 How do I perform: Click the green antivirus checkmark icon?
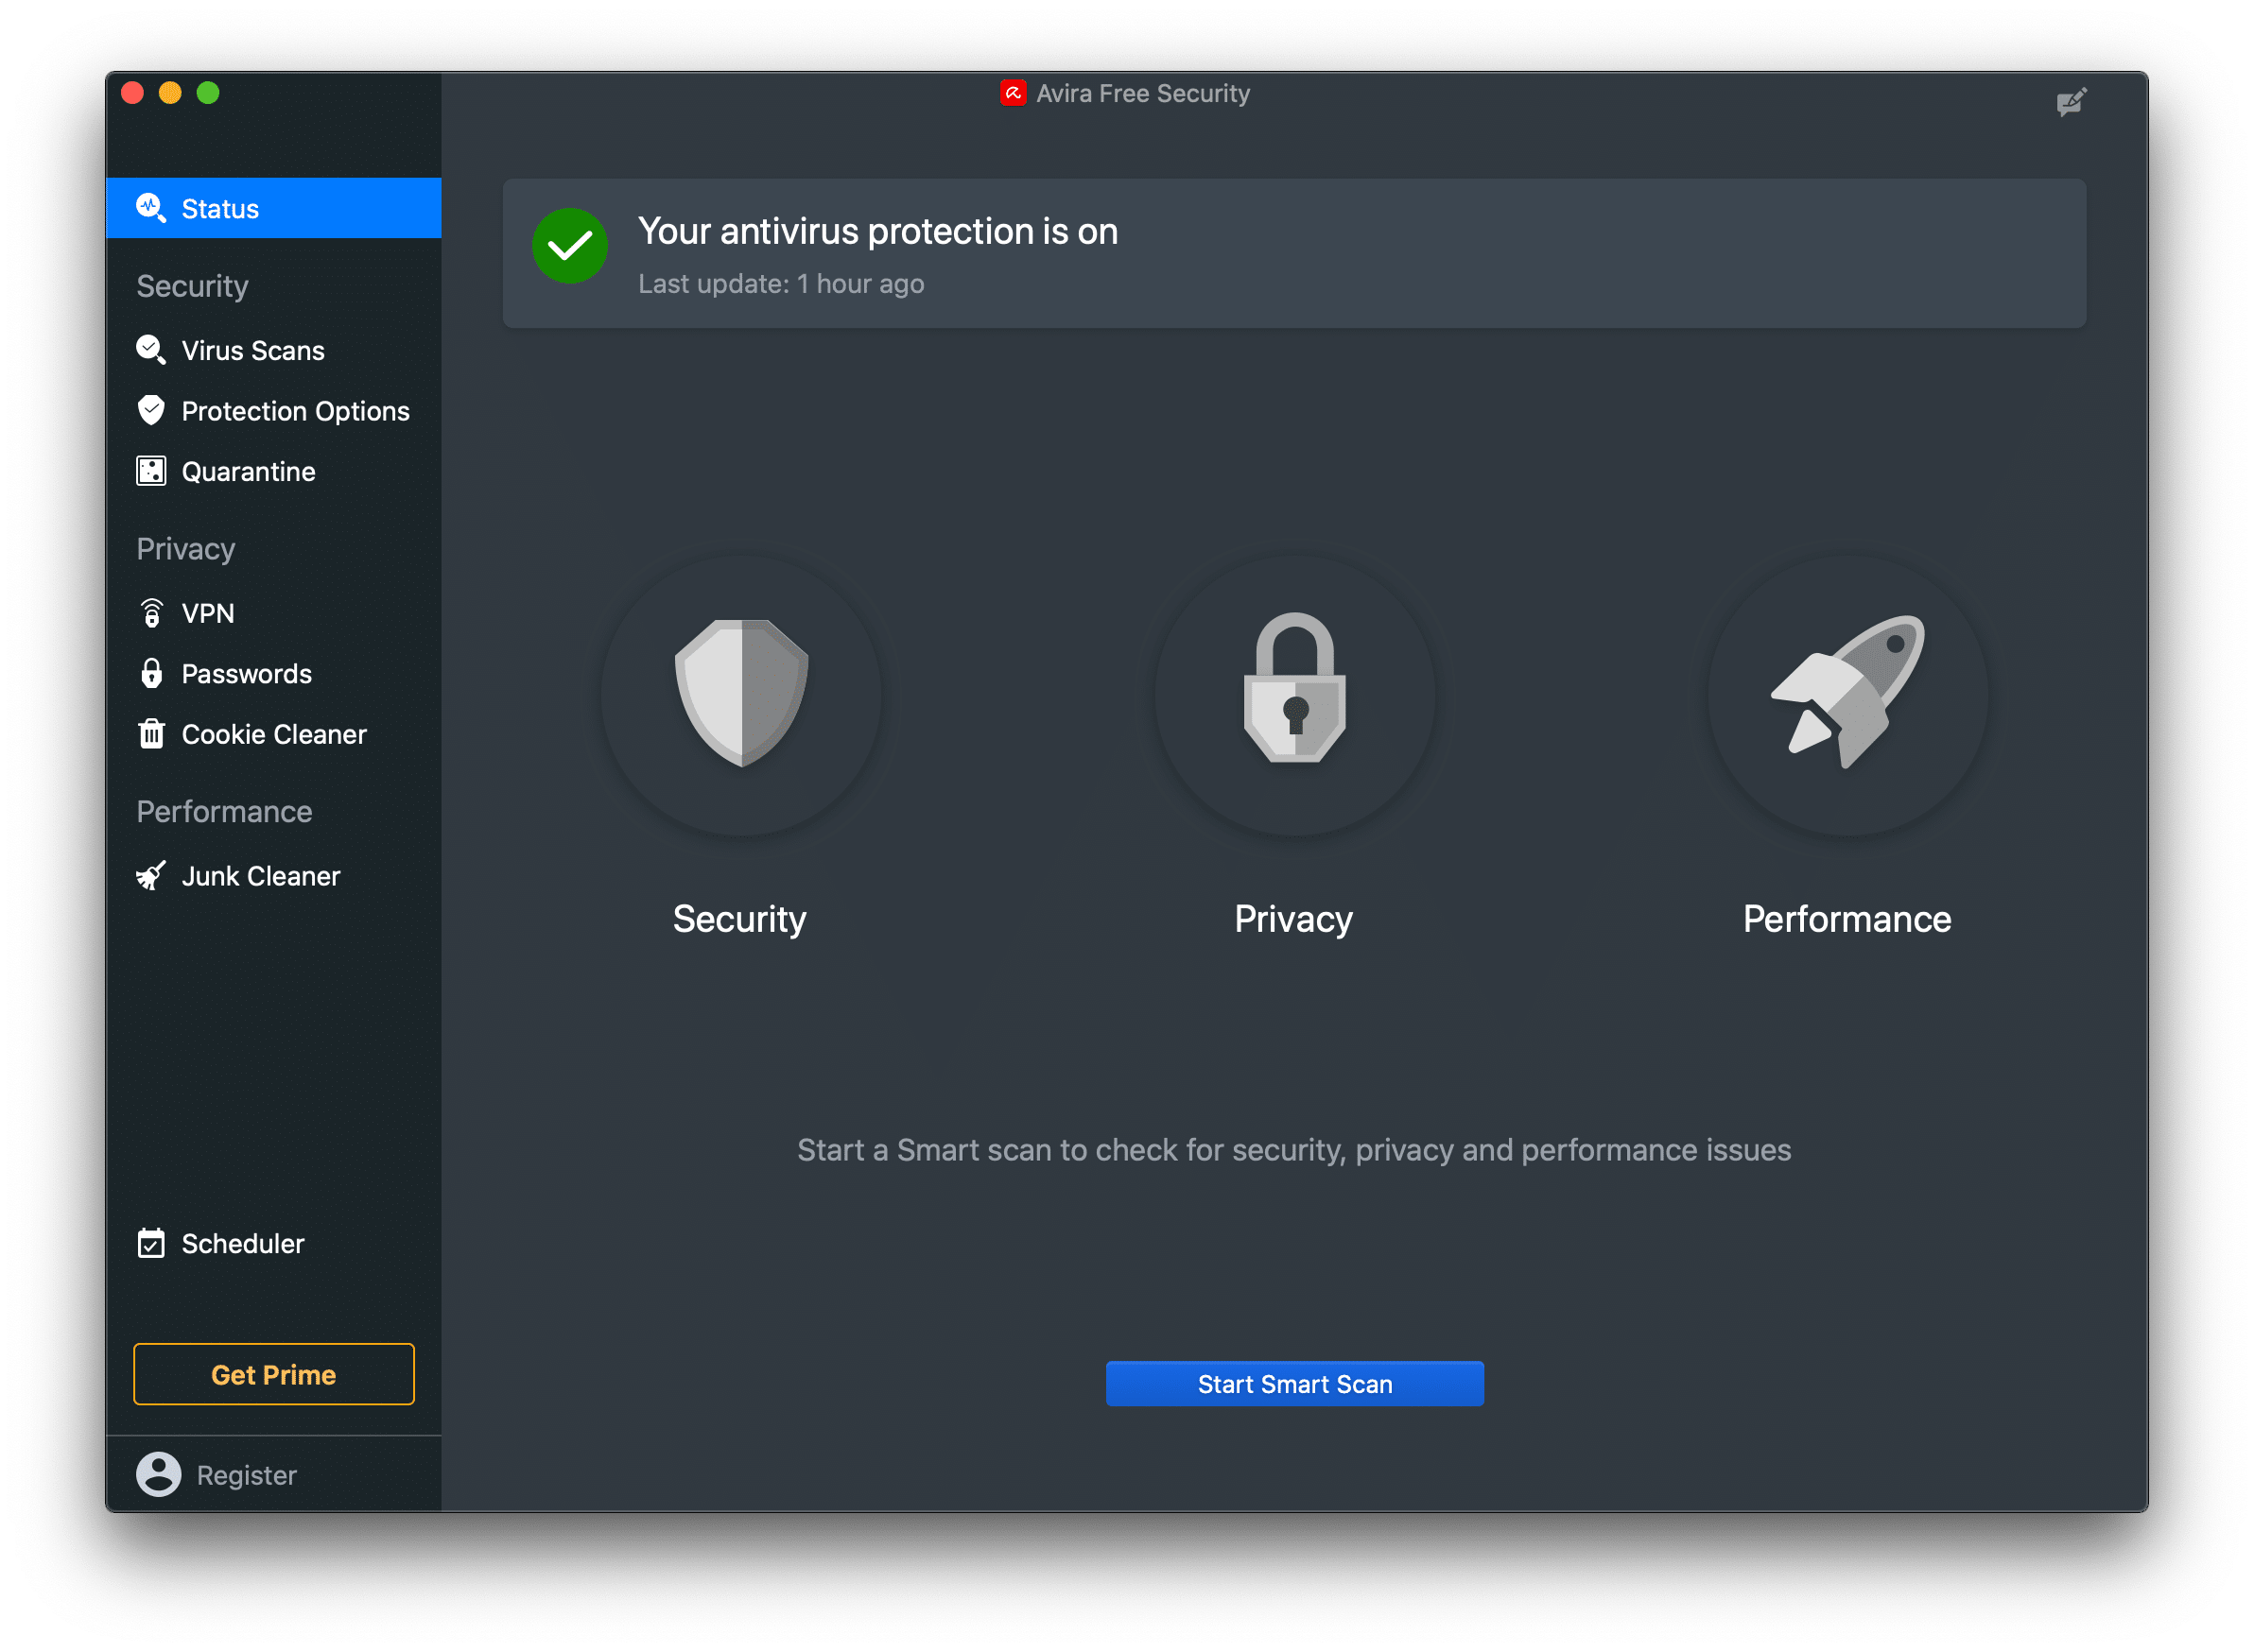(x=570, y=246)
